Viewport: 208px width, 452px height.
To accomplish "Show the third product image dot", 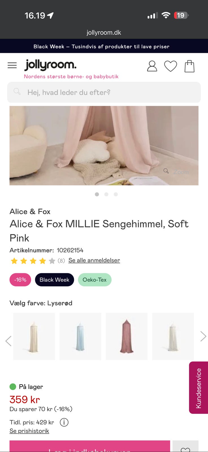I will coord(116,194).
